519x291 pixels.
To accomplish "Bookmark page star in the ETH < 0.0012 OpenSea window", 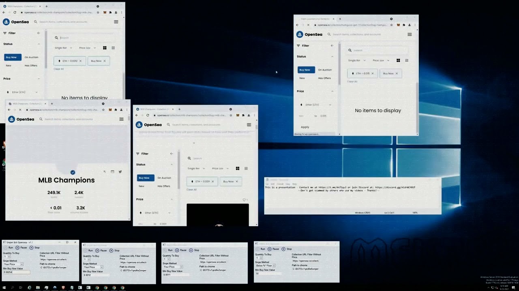I will point(98,13).
